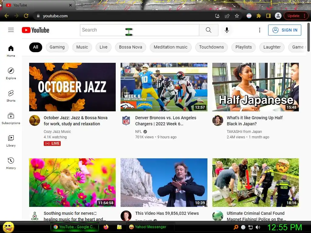The height and width of the screenshot is (233, 311).
Task: Open 'October Jazz: Jazz & Bossa Nova' title
Action: (76, 121)
